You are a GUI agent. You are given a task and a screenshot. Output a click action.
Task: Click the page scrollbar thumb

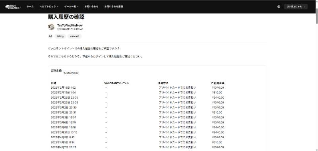coord(316,16)
